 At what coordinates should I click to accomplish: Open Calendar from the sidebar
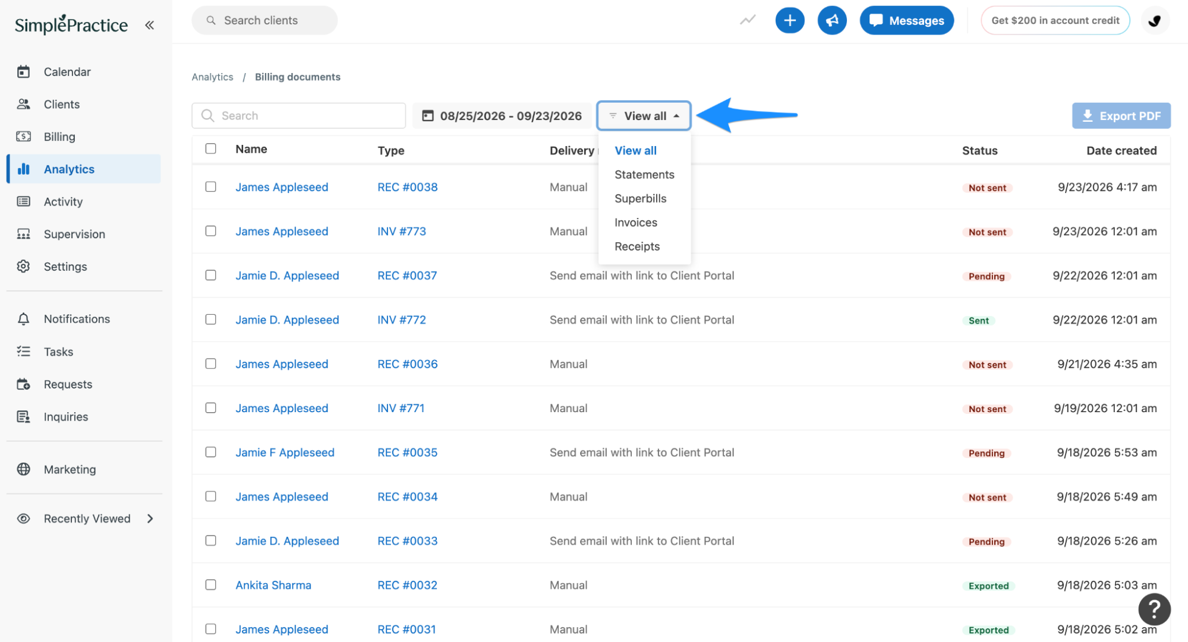[67, 72]
